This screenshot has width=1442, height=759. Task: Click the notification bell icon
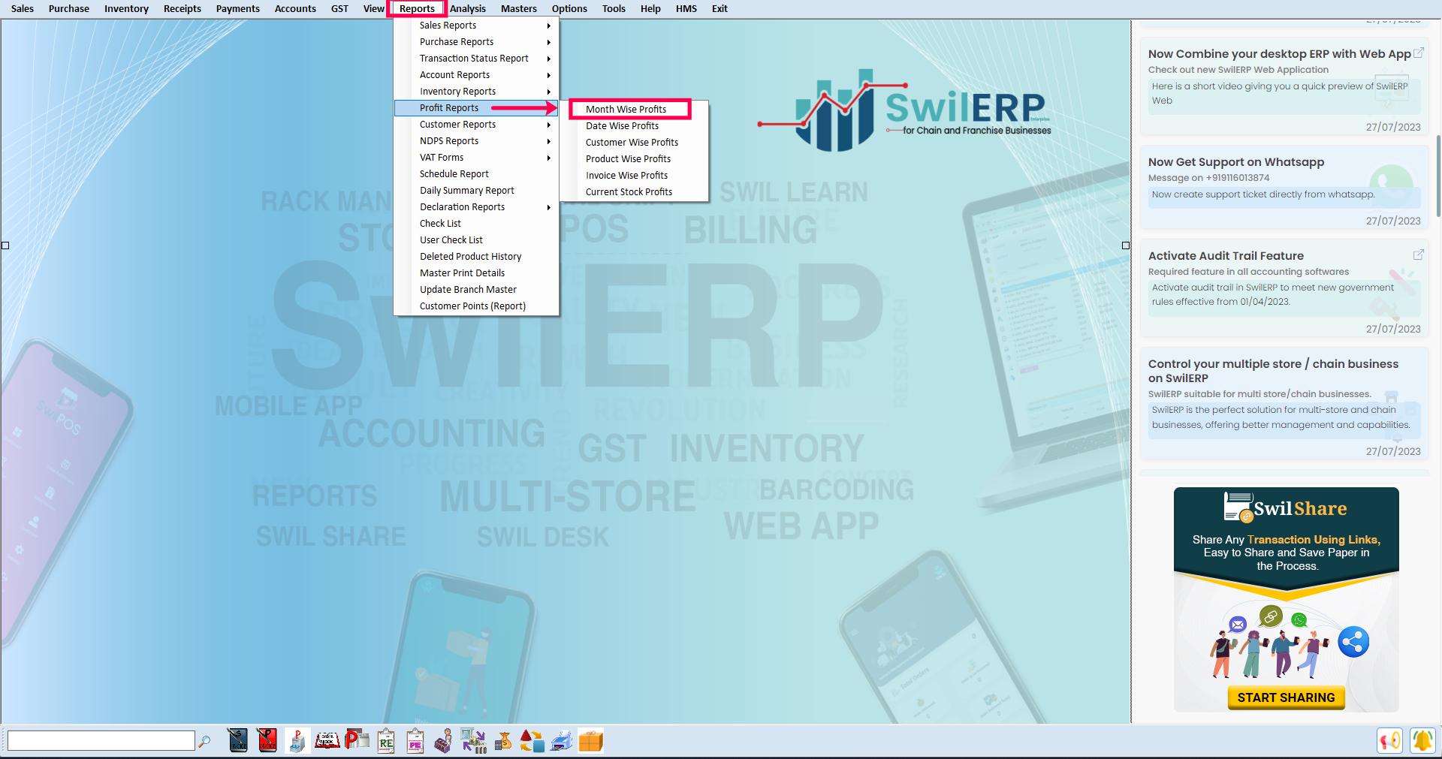pos(1422,740)
